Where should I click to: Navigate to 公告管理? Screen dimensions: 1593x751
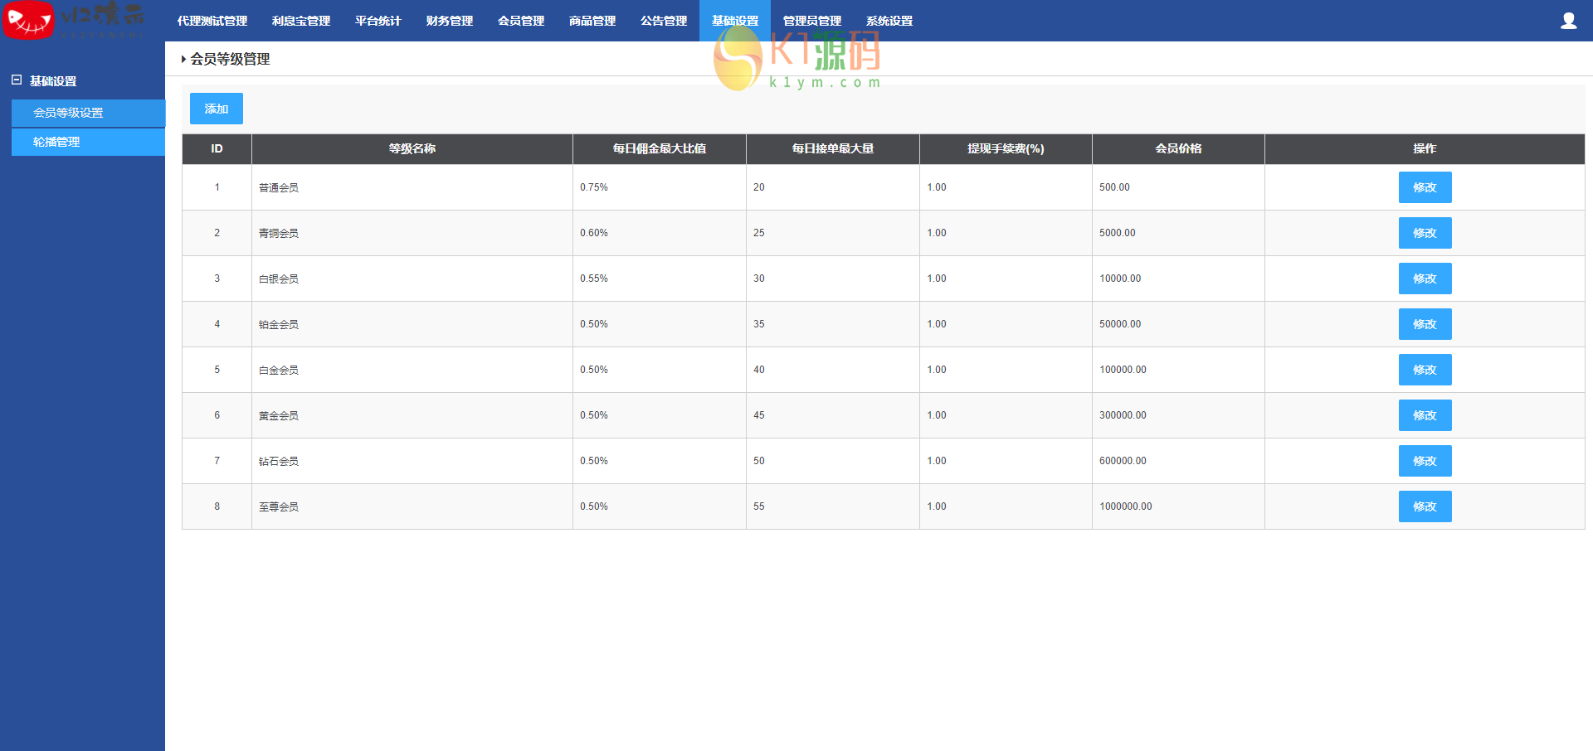point(664,21)
